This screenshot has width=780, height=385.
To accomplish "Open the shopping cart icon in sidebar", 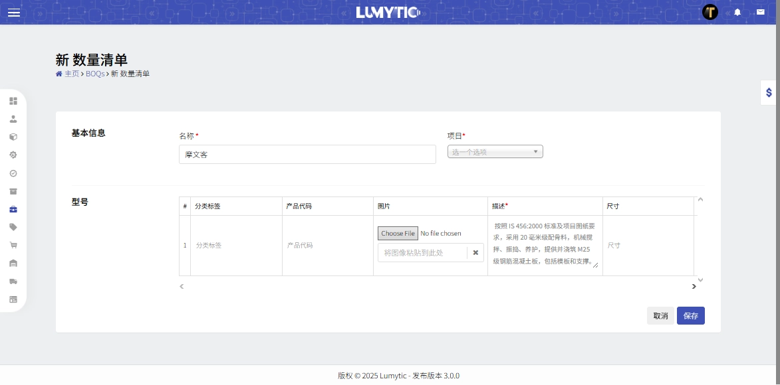I will tap(13, 245).
